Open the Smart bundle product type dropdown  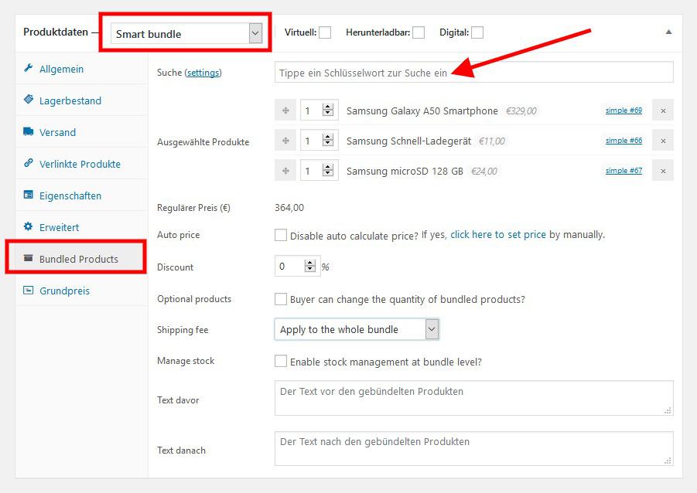(186, 33)
